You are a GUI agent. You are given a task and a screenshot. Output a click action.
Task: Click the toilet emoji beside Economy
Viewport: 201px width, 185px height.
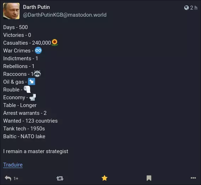(x=33, y=97)
